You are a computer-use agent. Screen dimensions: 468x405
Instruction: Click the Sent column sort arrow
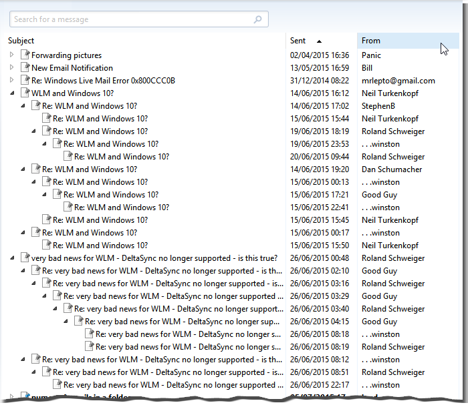click(x=319, y=41)
